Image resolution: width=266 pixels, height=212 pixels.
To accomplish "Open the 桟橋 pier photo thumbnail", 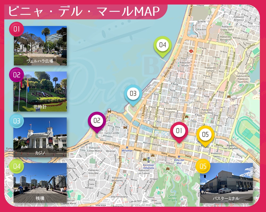I will (x=40, y=183).
